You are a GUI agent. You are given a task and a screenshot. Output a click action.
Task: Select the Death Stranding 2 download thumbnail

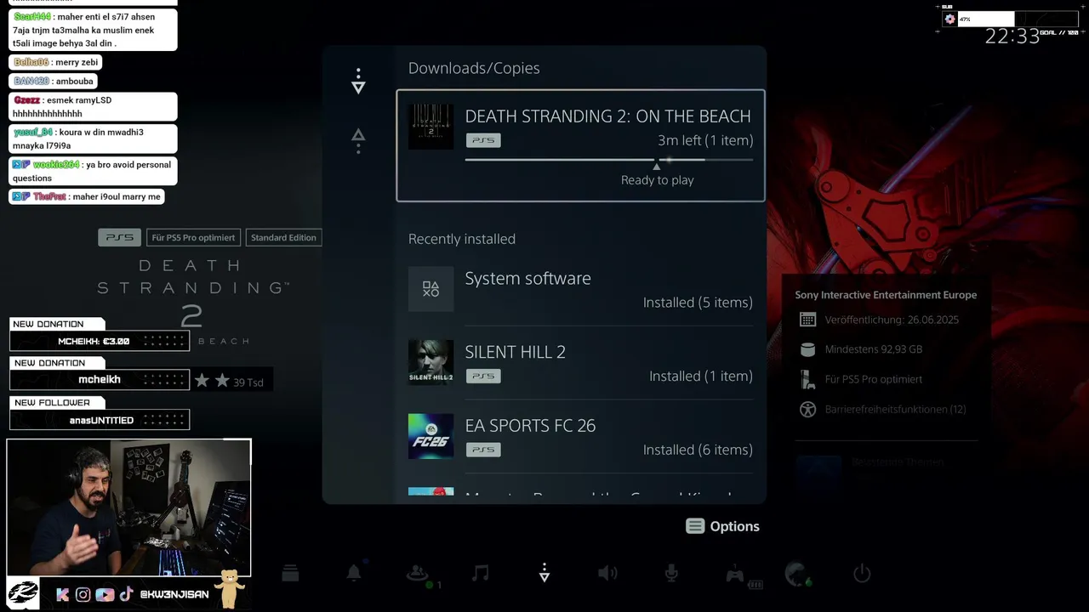[430, 127]
